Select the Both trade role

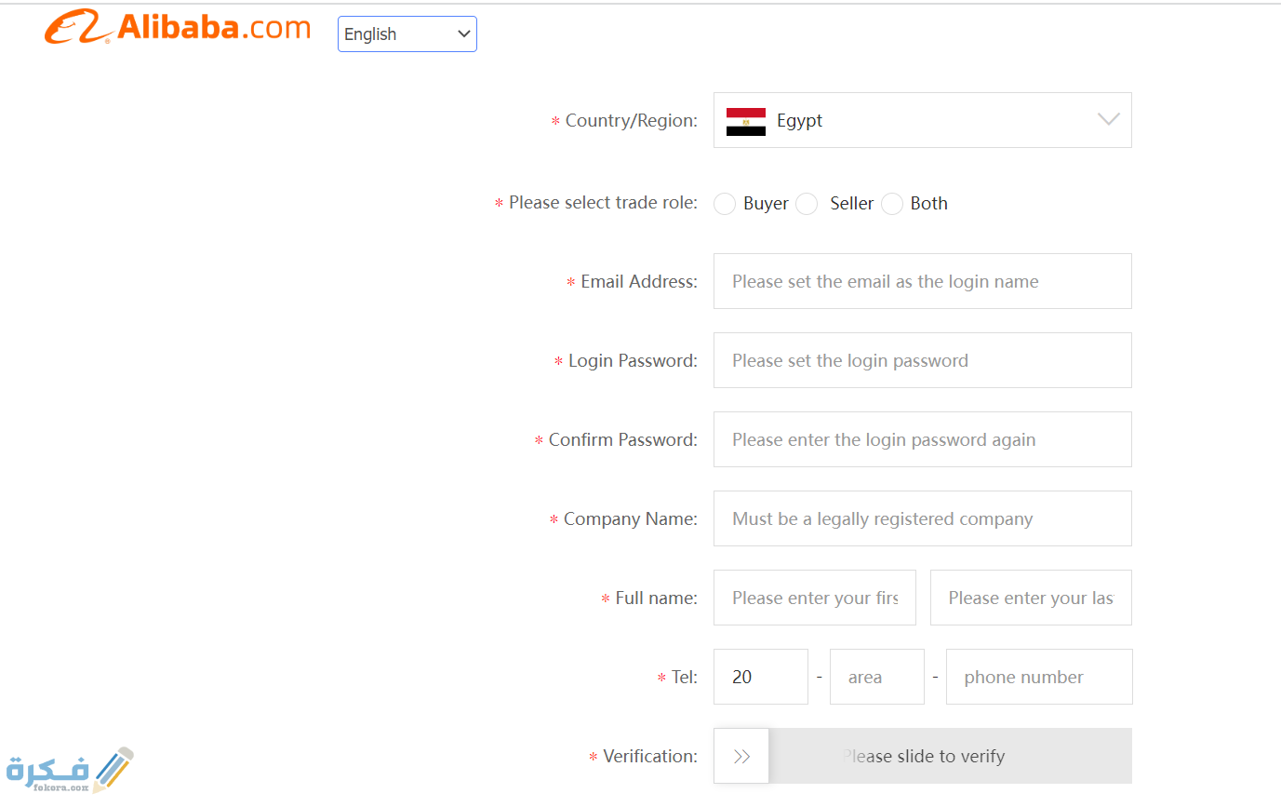click(892, 204)
